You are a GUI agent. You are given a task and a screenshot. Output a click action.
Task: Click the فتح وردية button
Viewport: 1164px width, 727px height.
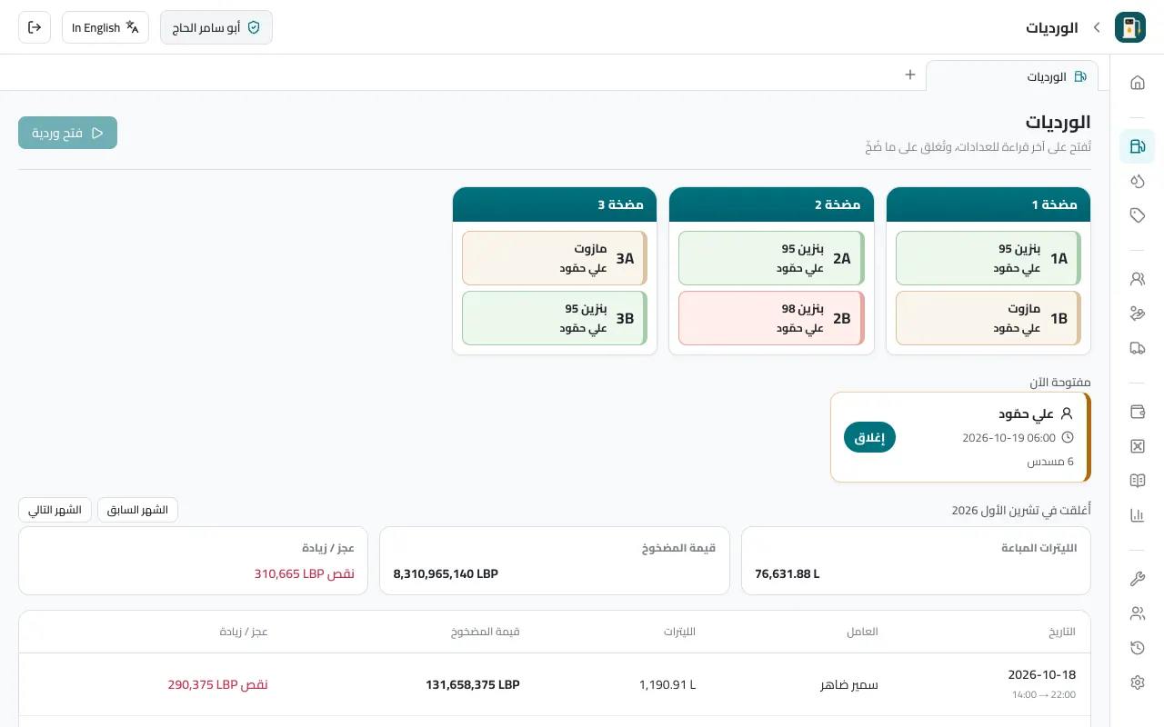pyautogui.click(x=67, y=133)
